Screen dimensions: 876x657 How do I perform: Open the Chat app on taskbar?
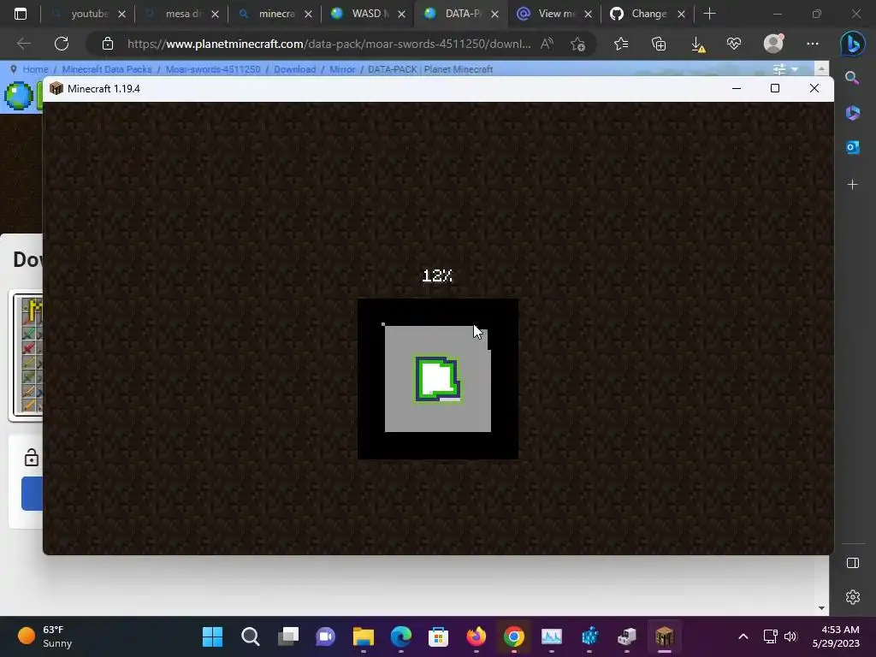pos(326,636)
